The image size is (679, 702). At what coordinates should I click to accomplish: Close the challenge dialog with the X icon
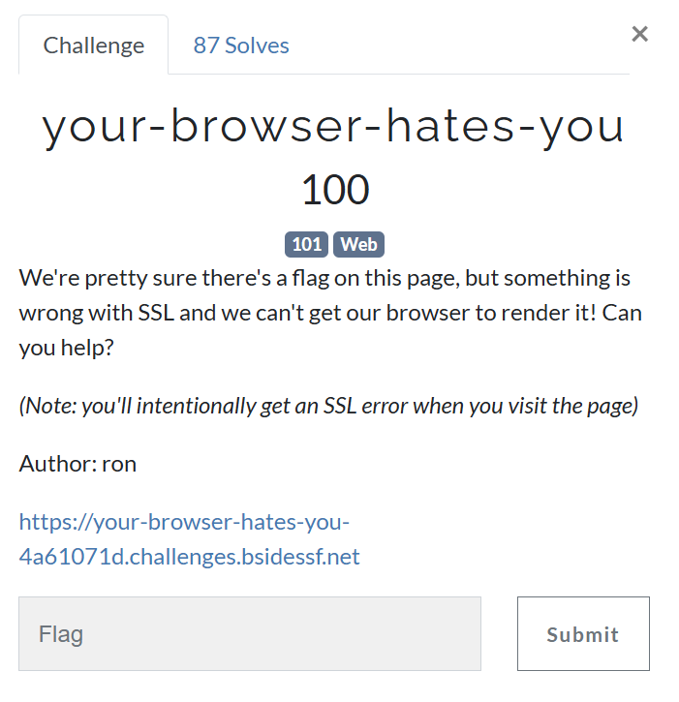(639, 34)
